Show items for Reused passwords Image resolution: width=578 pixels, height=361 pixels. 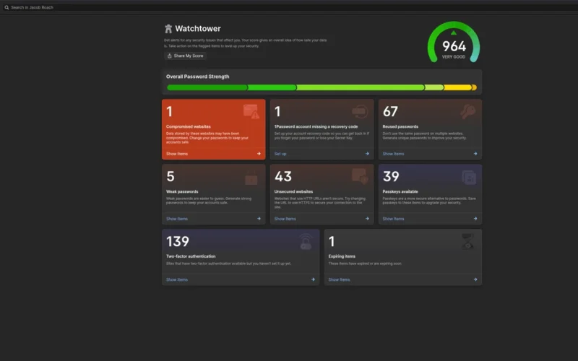pos(393,154)
